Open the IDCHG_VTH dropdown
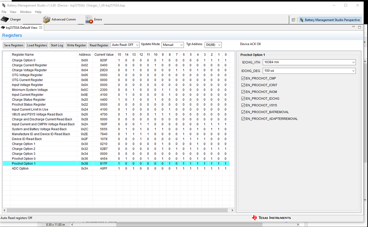The image size is (368, 227). pos(309,62)
